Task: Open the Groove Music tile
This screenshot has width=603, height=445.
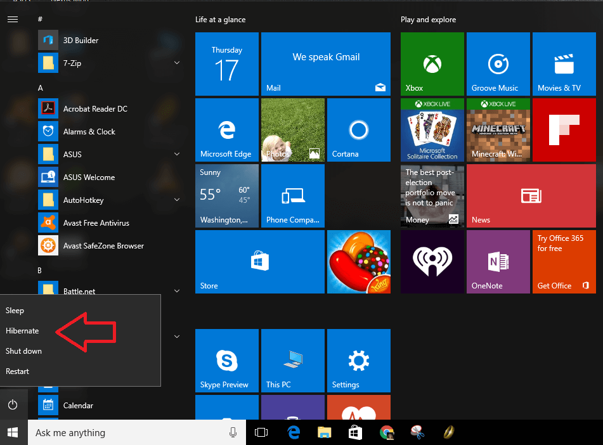Action: point(498,64)
